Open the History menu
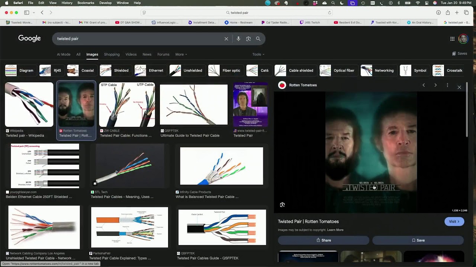This screenshot has width=476, height=267. 67,3
